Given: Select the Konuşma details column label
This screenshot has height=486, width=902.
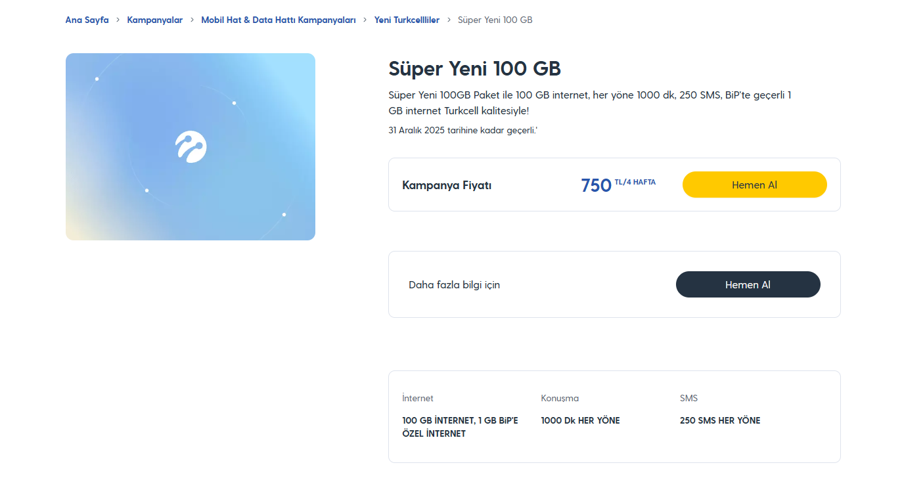Looking at the screenshot, I should click(560, 398).
